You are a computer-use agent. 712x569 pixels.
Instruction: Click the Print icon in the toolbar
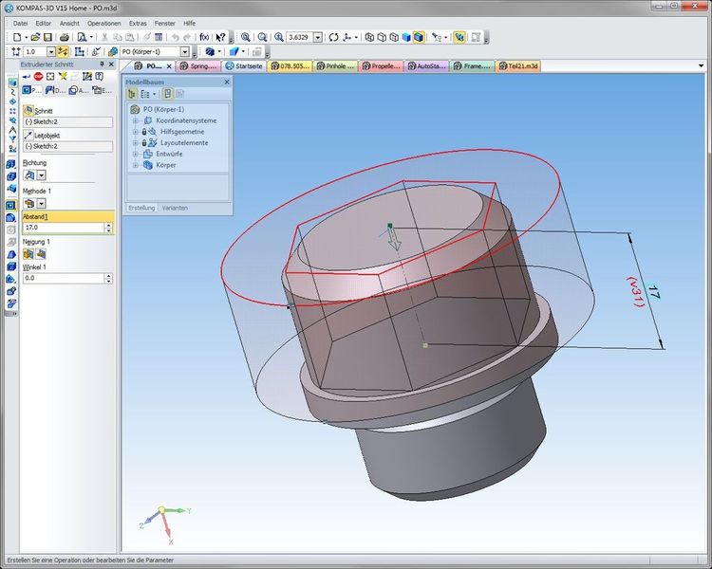[x=63, y=37]
